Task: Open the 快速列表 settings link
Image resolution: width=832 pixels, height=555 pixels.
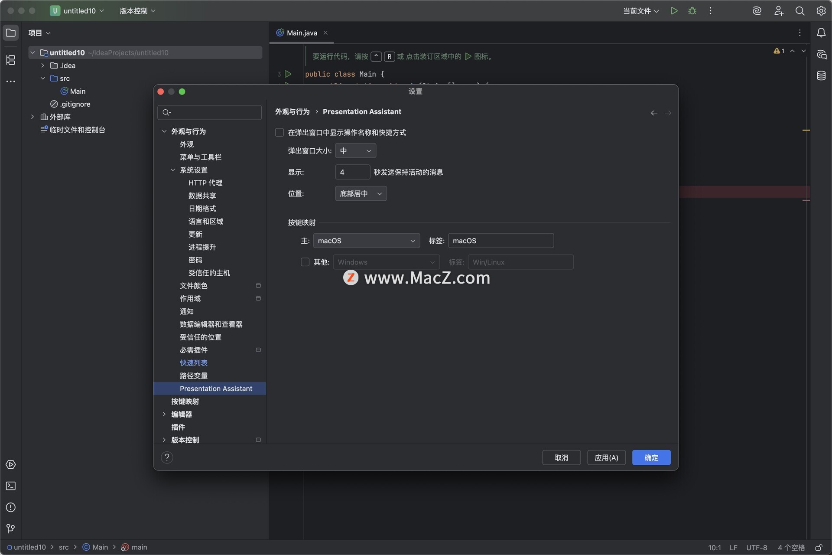Action: [x=194, y=363]
